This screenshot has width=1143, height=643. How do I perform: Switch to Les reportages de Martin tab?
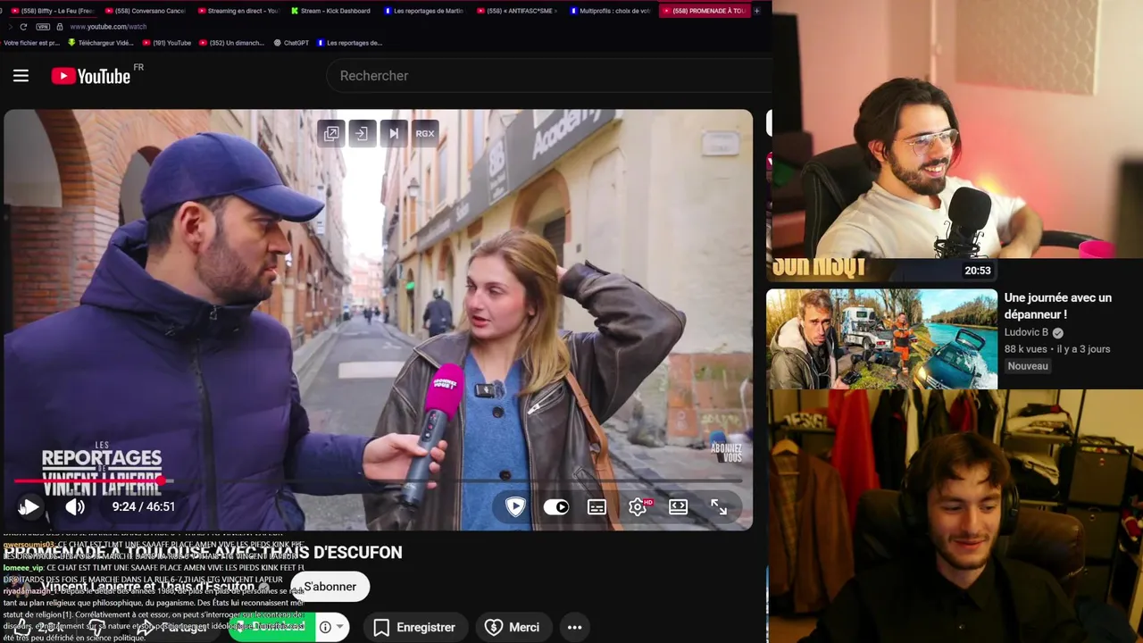423,11
